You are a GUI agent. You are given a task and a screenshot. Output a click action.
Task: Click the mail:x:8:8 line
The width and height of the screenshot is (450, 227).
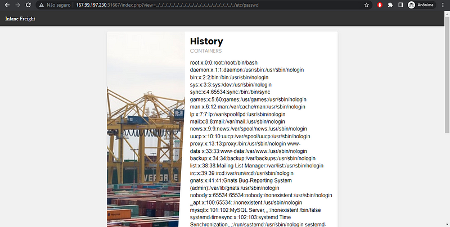pos(237,121)
